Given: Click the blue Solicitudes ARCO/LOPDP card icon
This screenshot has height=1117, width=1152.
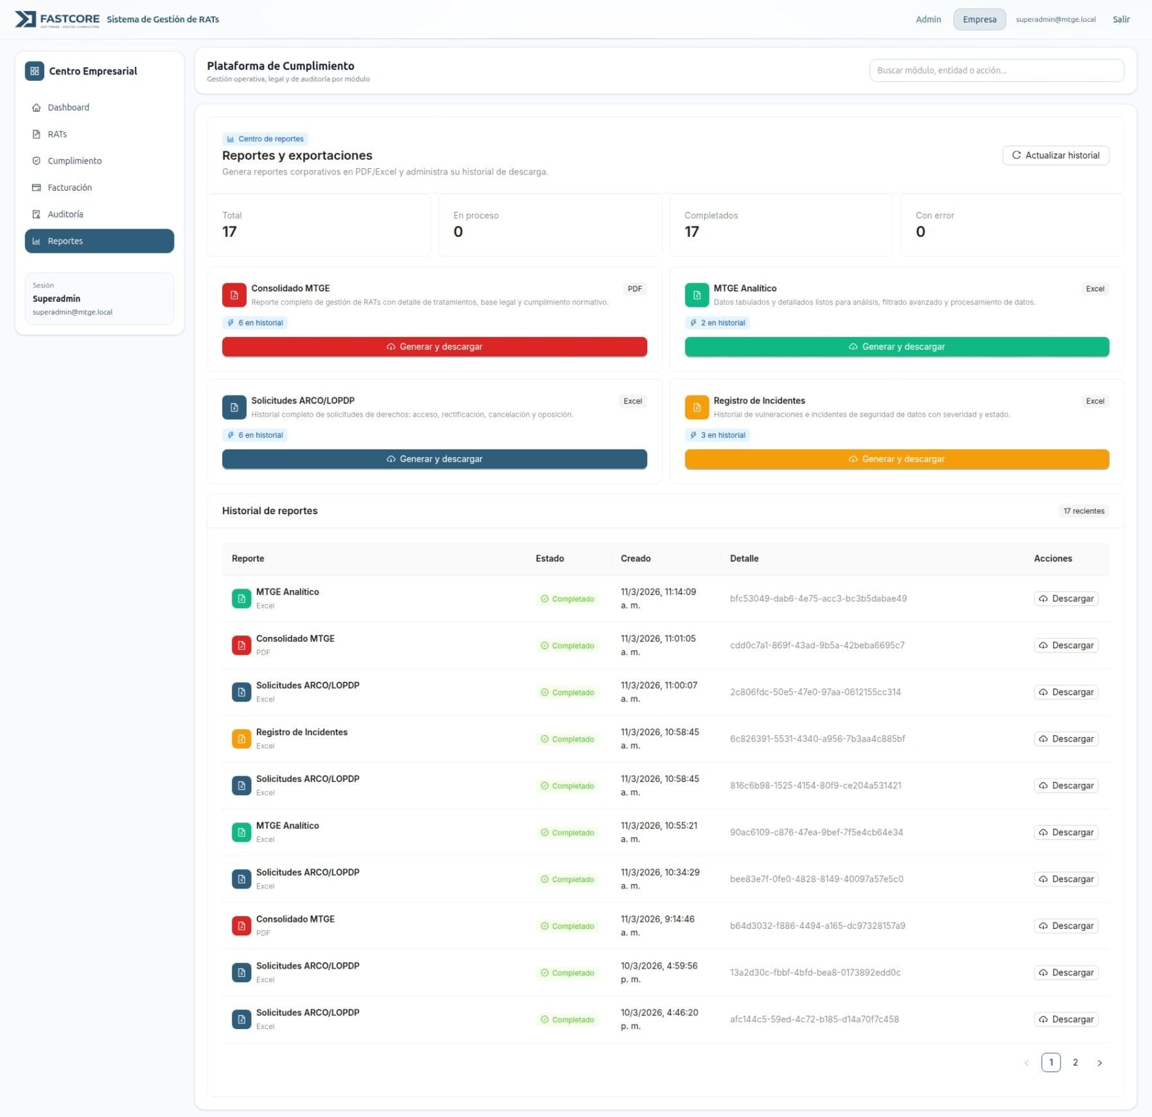Looking at the screenshot, I should click(234, 408).
